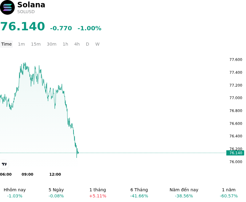Click the 76.140 current price label
This screenshot has height=202, width=246.
click(235, 153)
